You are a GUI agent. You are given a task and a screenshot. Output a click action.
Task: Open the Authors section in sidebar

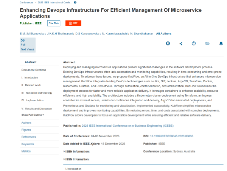coord(26,123)
